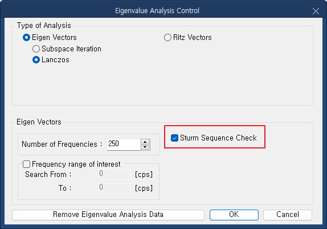The height and width of the screenshot is (229, 327).
Task: Decrease Number of Frequencies with down arrow
Action: coord(145,147)
